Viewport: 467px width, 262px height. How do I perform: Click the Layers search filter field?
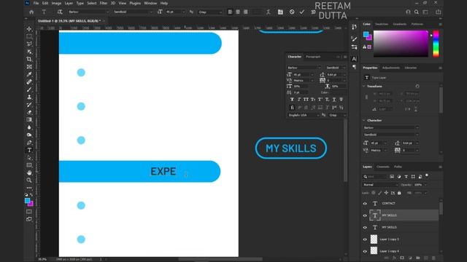tap(374, 176)
